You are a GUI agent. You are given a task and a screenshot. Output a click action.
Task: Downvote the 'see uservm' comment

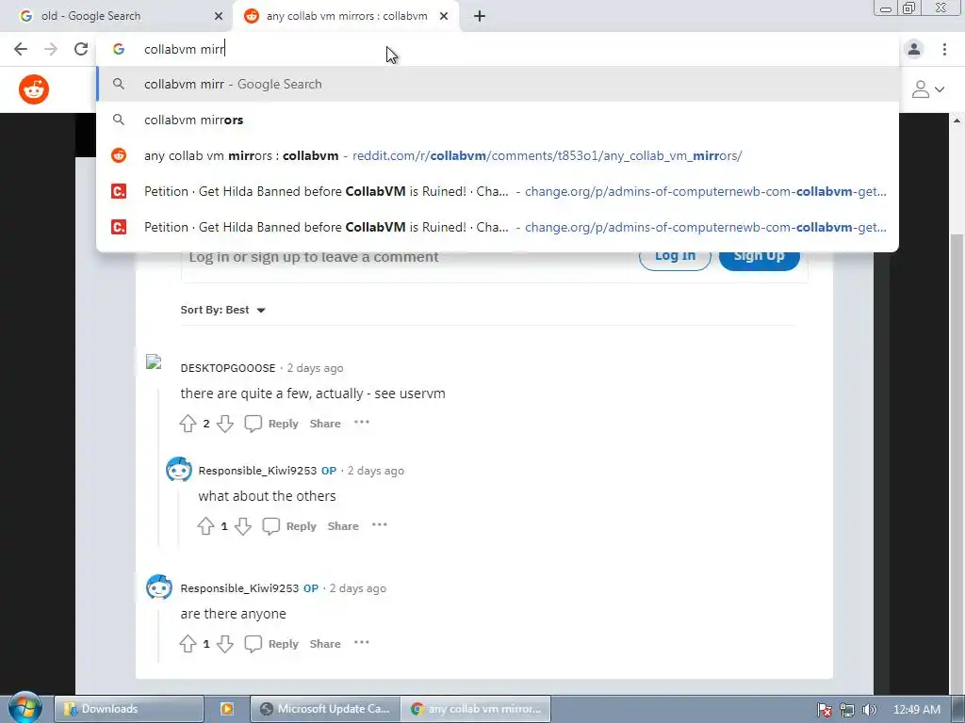(225, 424)
